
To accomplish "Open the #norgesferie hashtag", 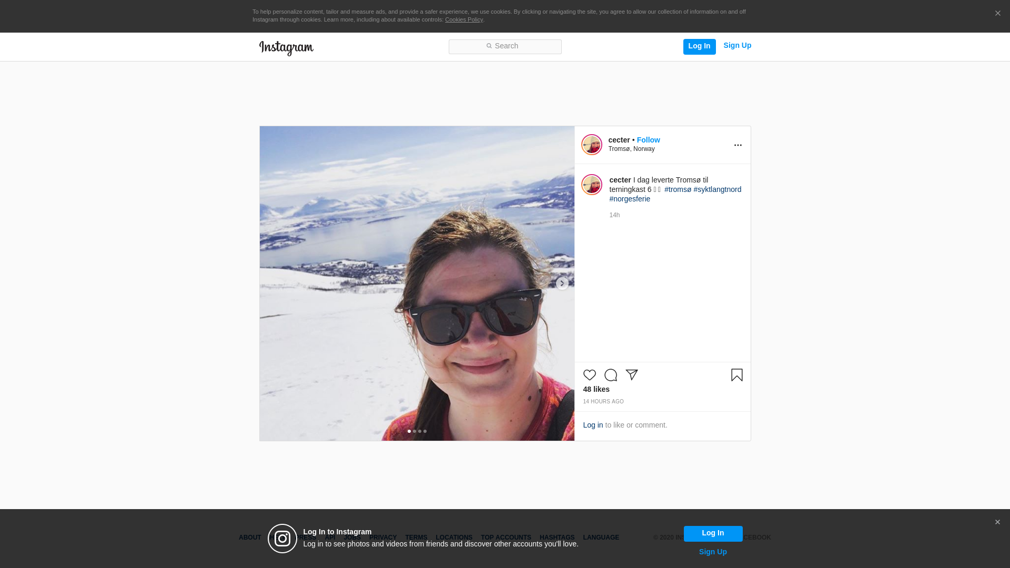I will (630, 199).
